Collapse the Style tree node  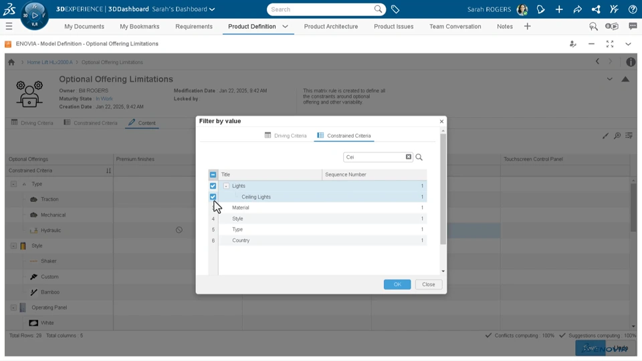click(13, 246)
